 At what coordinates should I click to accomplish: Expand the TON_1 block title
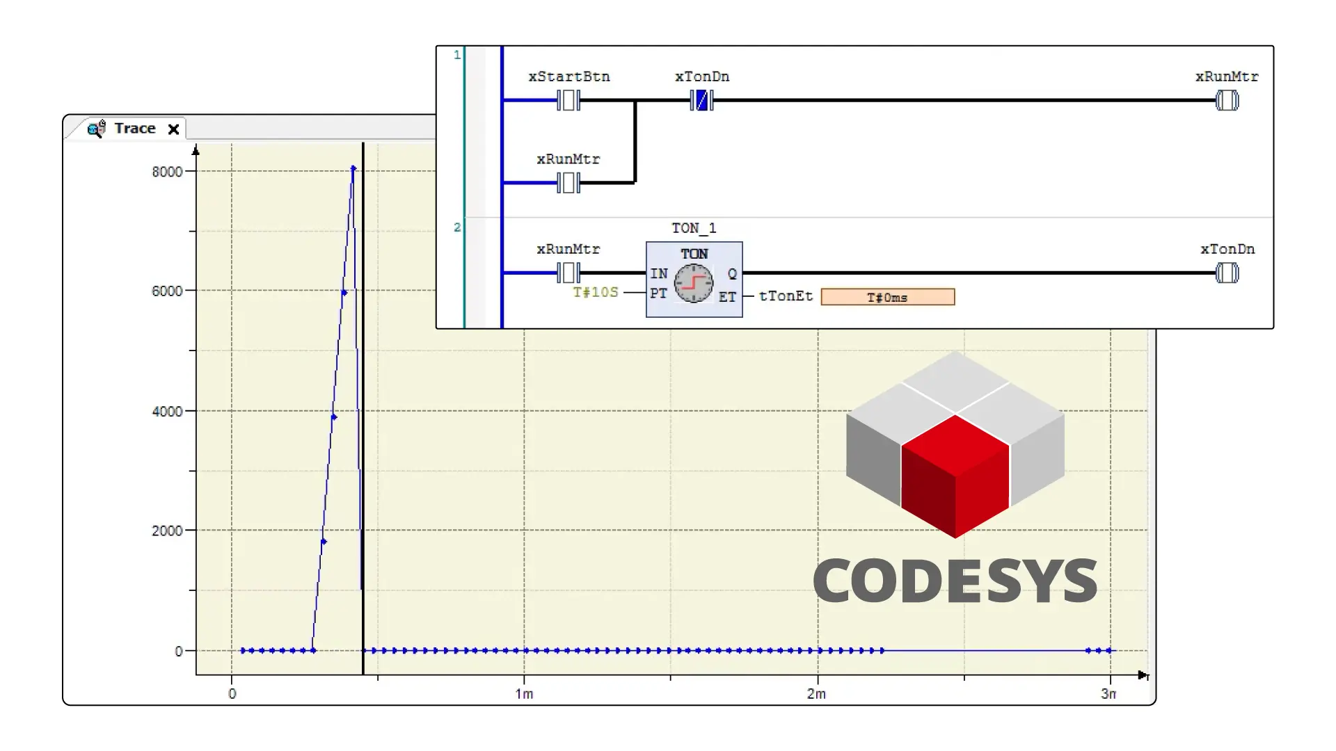pos(694,228)
